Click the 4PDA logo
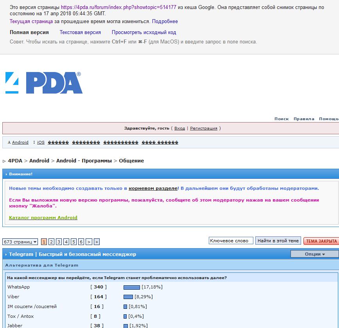 point(44,83)
